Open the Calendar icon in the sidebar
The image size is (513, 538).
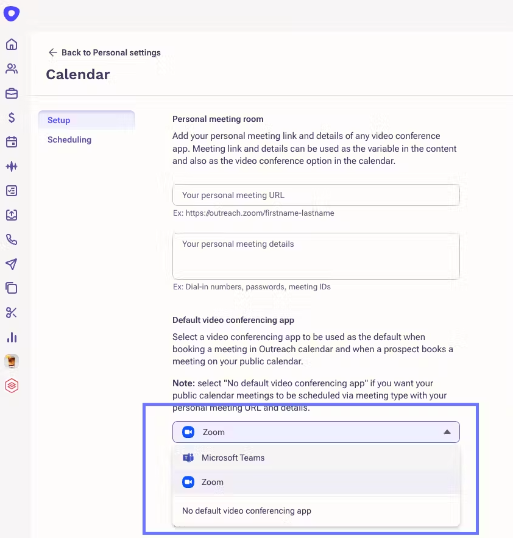tap(12, 142)
